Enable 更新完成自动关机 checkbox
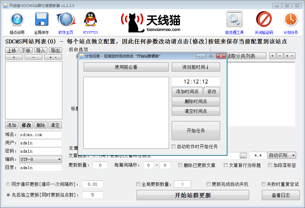This screenshot has height=208, width=305. [x=208, y=184]
